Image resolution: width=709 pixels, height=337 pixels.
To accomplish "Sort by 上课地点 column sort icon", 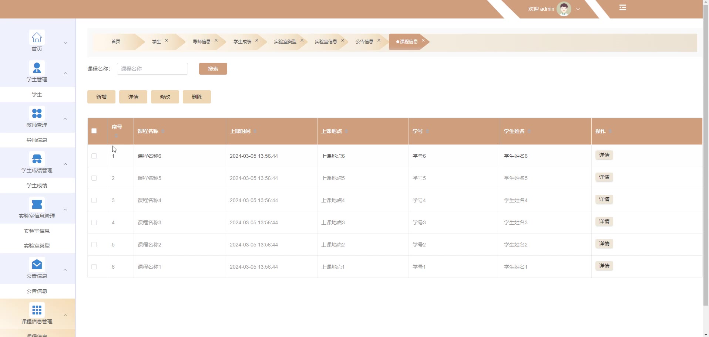I will click(346, 132).
